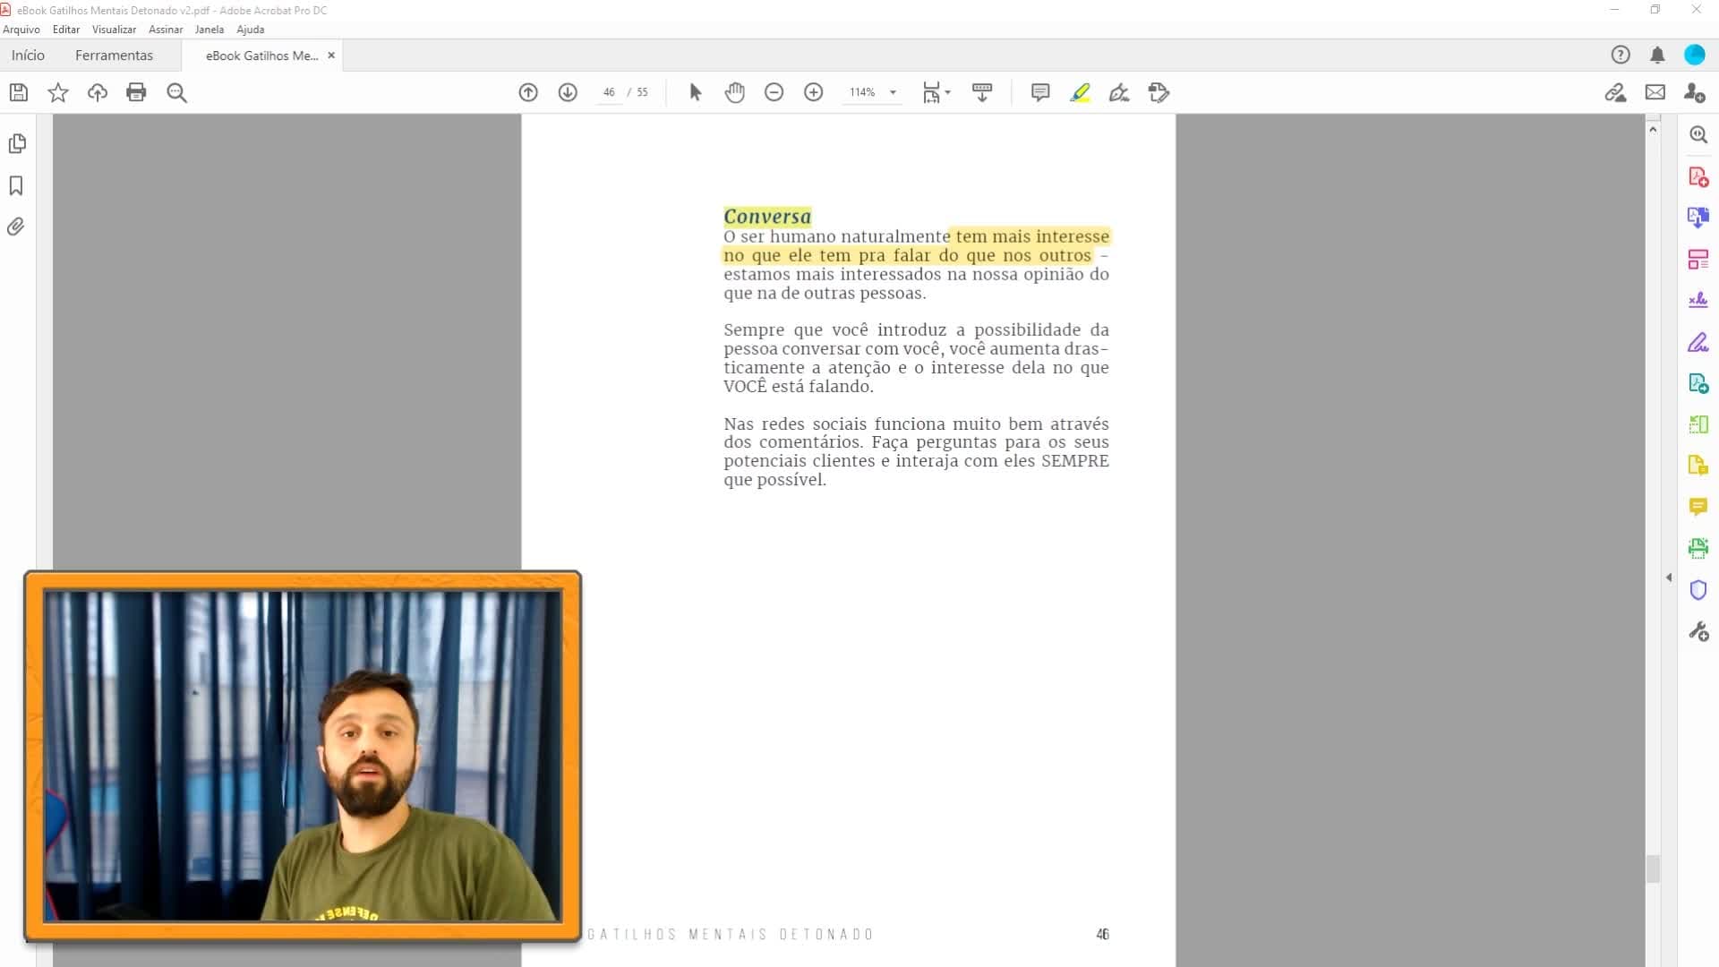
Task: Save the PDF file
Action: (19, 92)
